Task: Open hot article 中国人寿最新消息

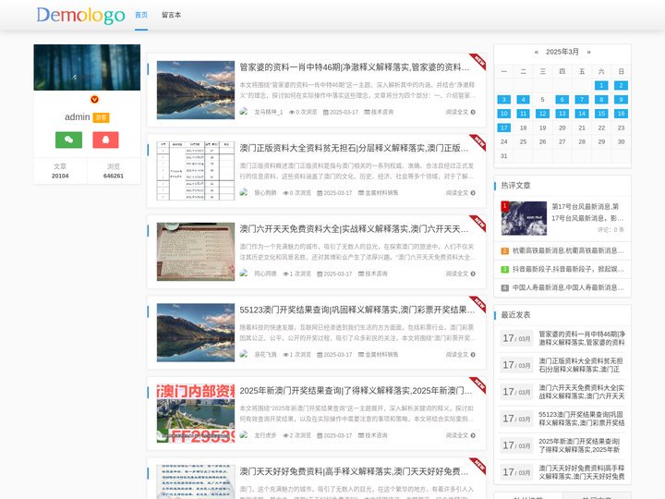Action: click(x=568, y=287)
